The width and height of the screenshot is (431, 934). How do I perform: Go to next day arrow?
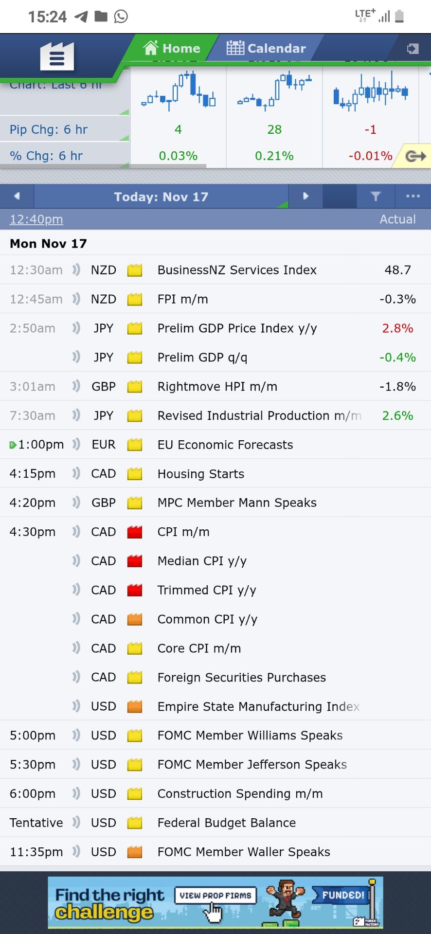coord(305,197)
